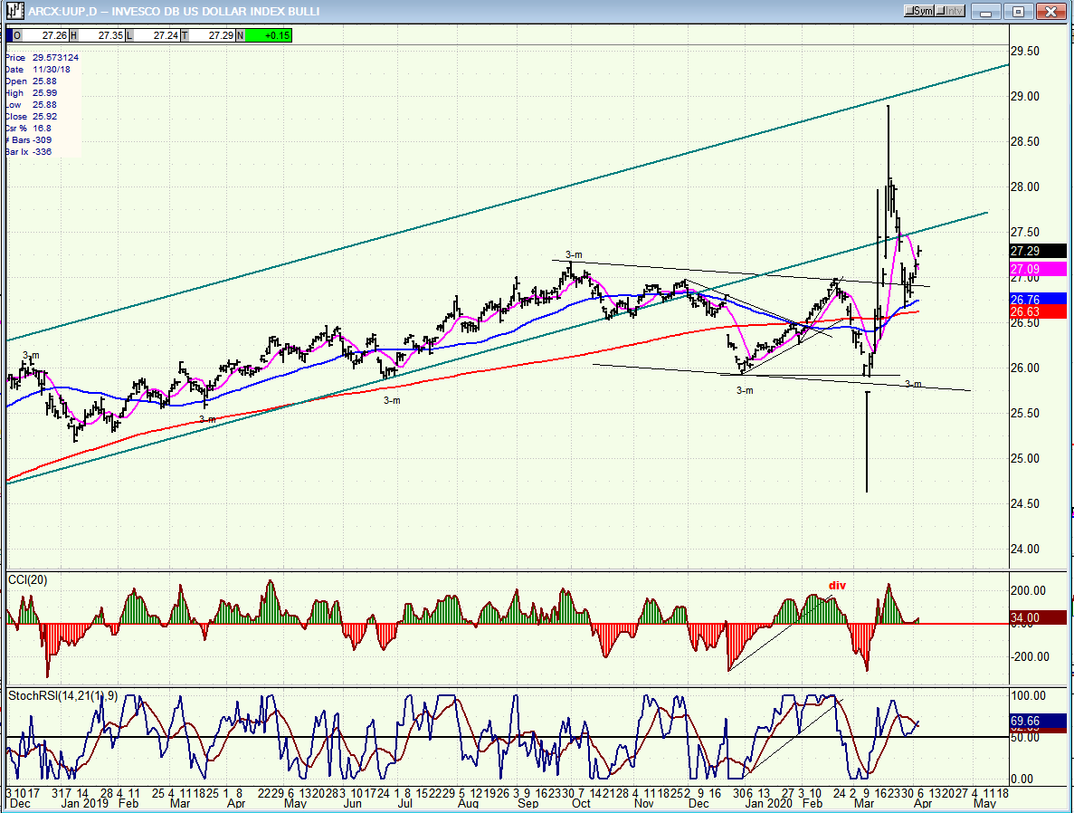Screen dimensions: 1074x813
Task: Click the green net change +0.15 field
Action: click(x=269, y=35)
